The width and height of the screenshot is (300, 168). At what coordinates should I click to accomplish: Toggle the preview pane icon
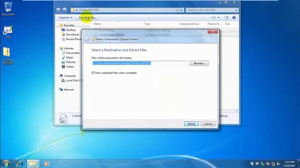(x=226, y=18)
